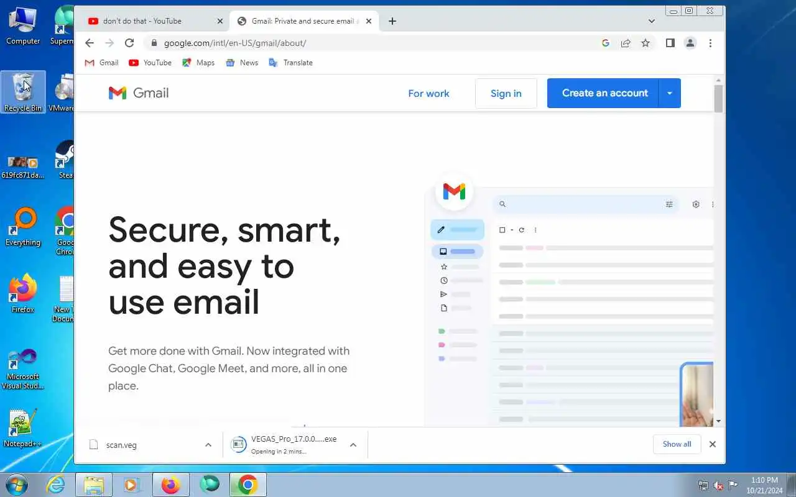This screenshot has width=796, height=497.
Task: Close the YouTube tab
Action: (x=220, y=21)
